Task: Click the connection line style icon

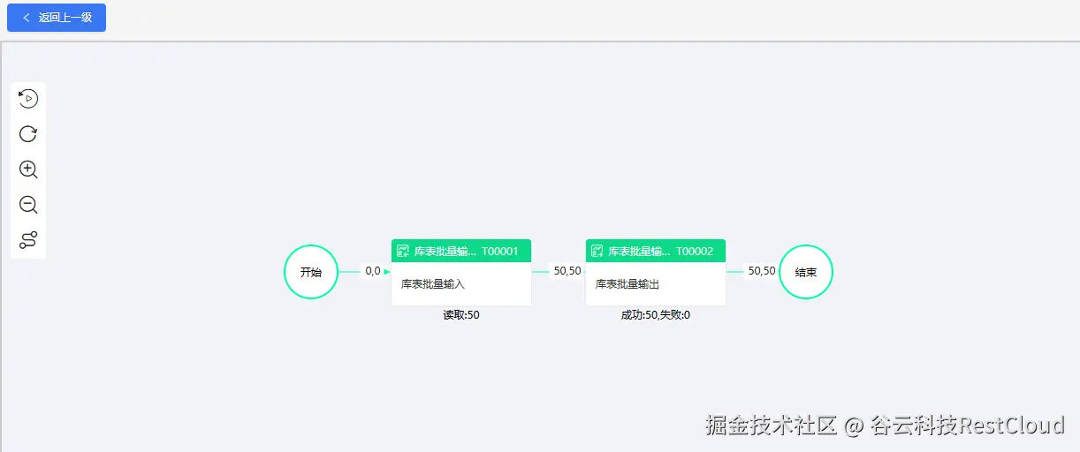Action: pyautogui.click(x=28, y=240)
